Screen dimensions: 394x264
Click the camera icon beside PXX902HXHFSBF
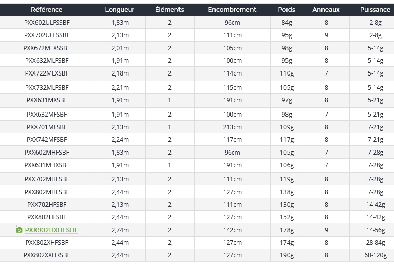pyautogui.click(x=19, y=230)
